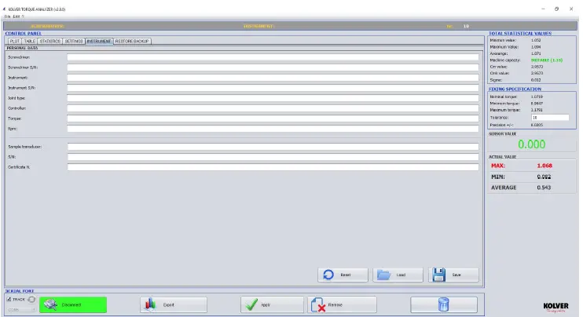Image resolution: width=583 pixels, height=317 pixels.
Task: Click the AVERAGE value 0.543
Action: tap(544, 188)
